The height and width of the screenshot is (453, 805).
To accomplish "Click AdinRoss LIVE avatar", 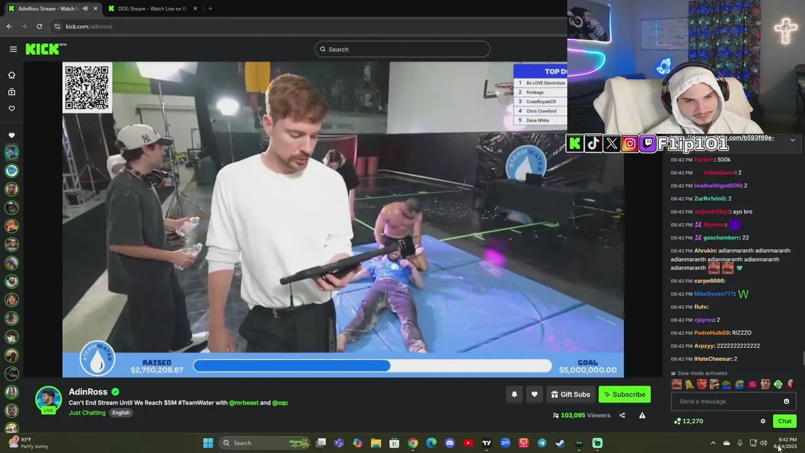I will [x=48, y=400].
